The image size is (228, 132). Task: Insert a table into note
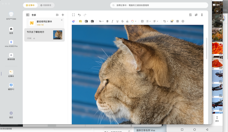point(178,21)
